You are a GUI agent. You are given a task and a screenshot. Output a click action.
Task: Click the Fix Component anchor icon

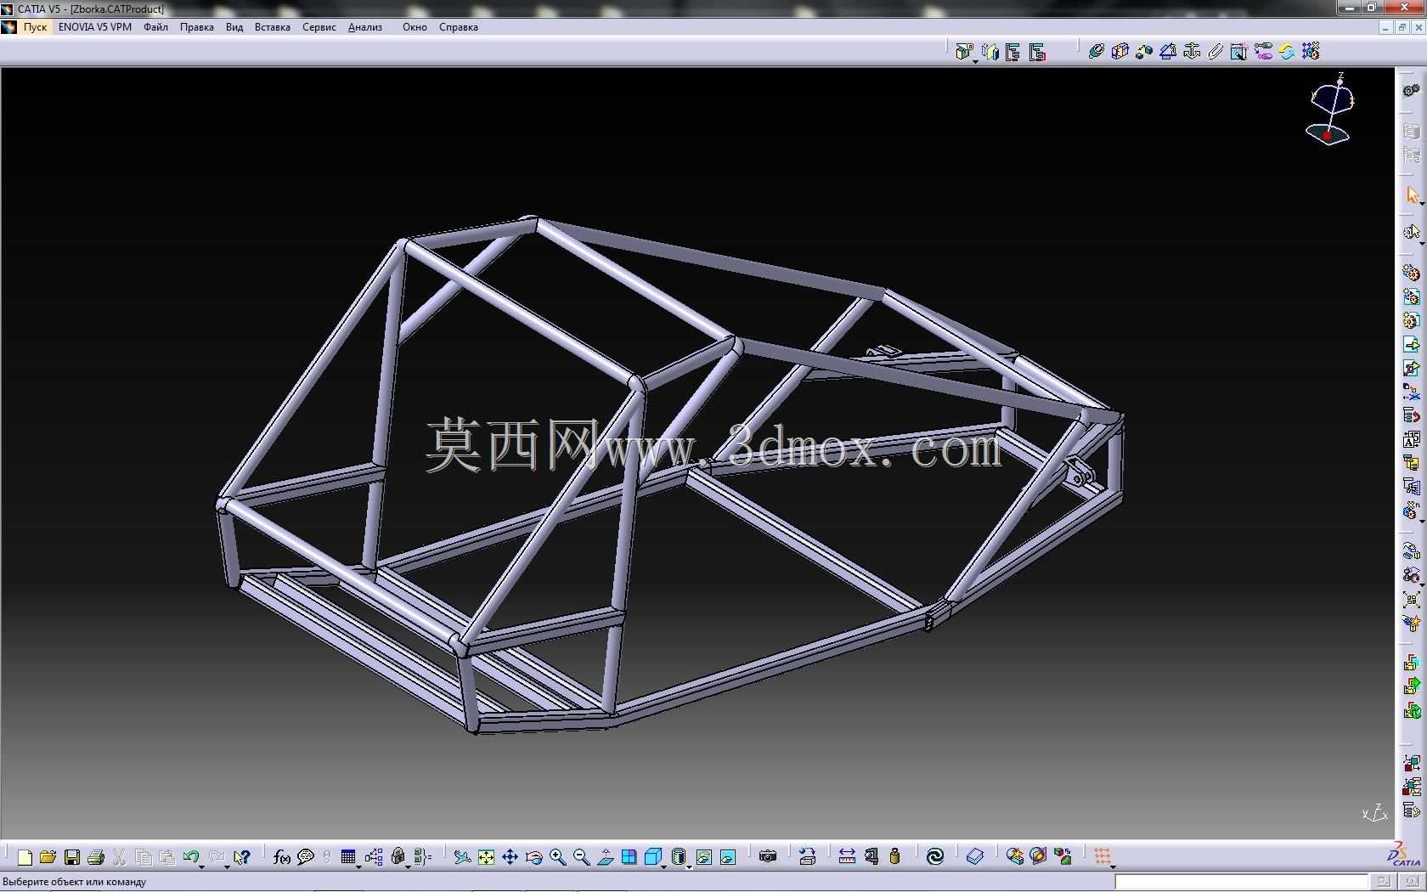click(1192, 52)
